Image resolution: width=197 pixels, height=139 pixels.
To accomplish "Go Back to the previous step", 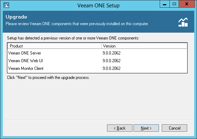I will 120,128.
